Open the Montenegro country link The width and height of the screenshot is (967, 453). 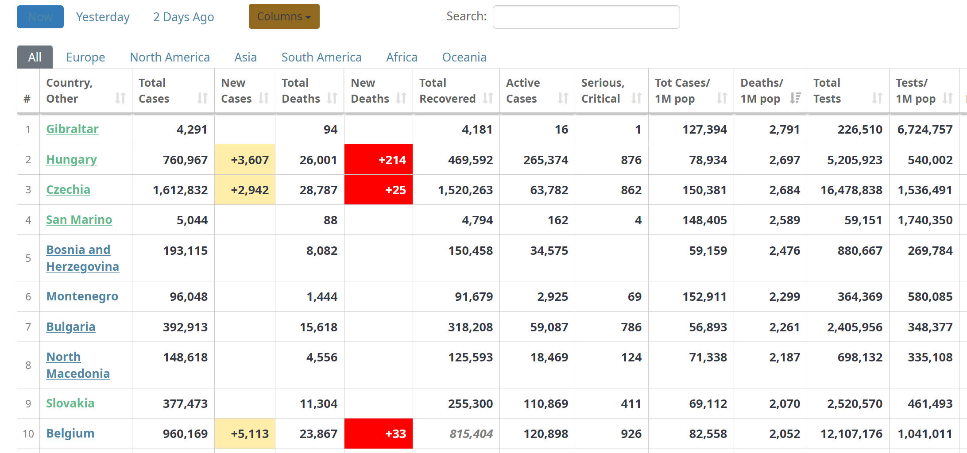(x=82, y=296)
